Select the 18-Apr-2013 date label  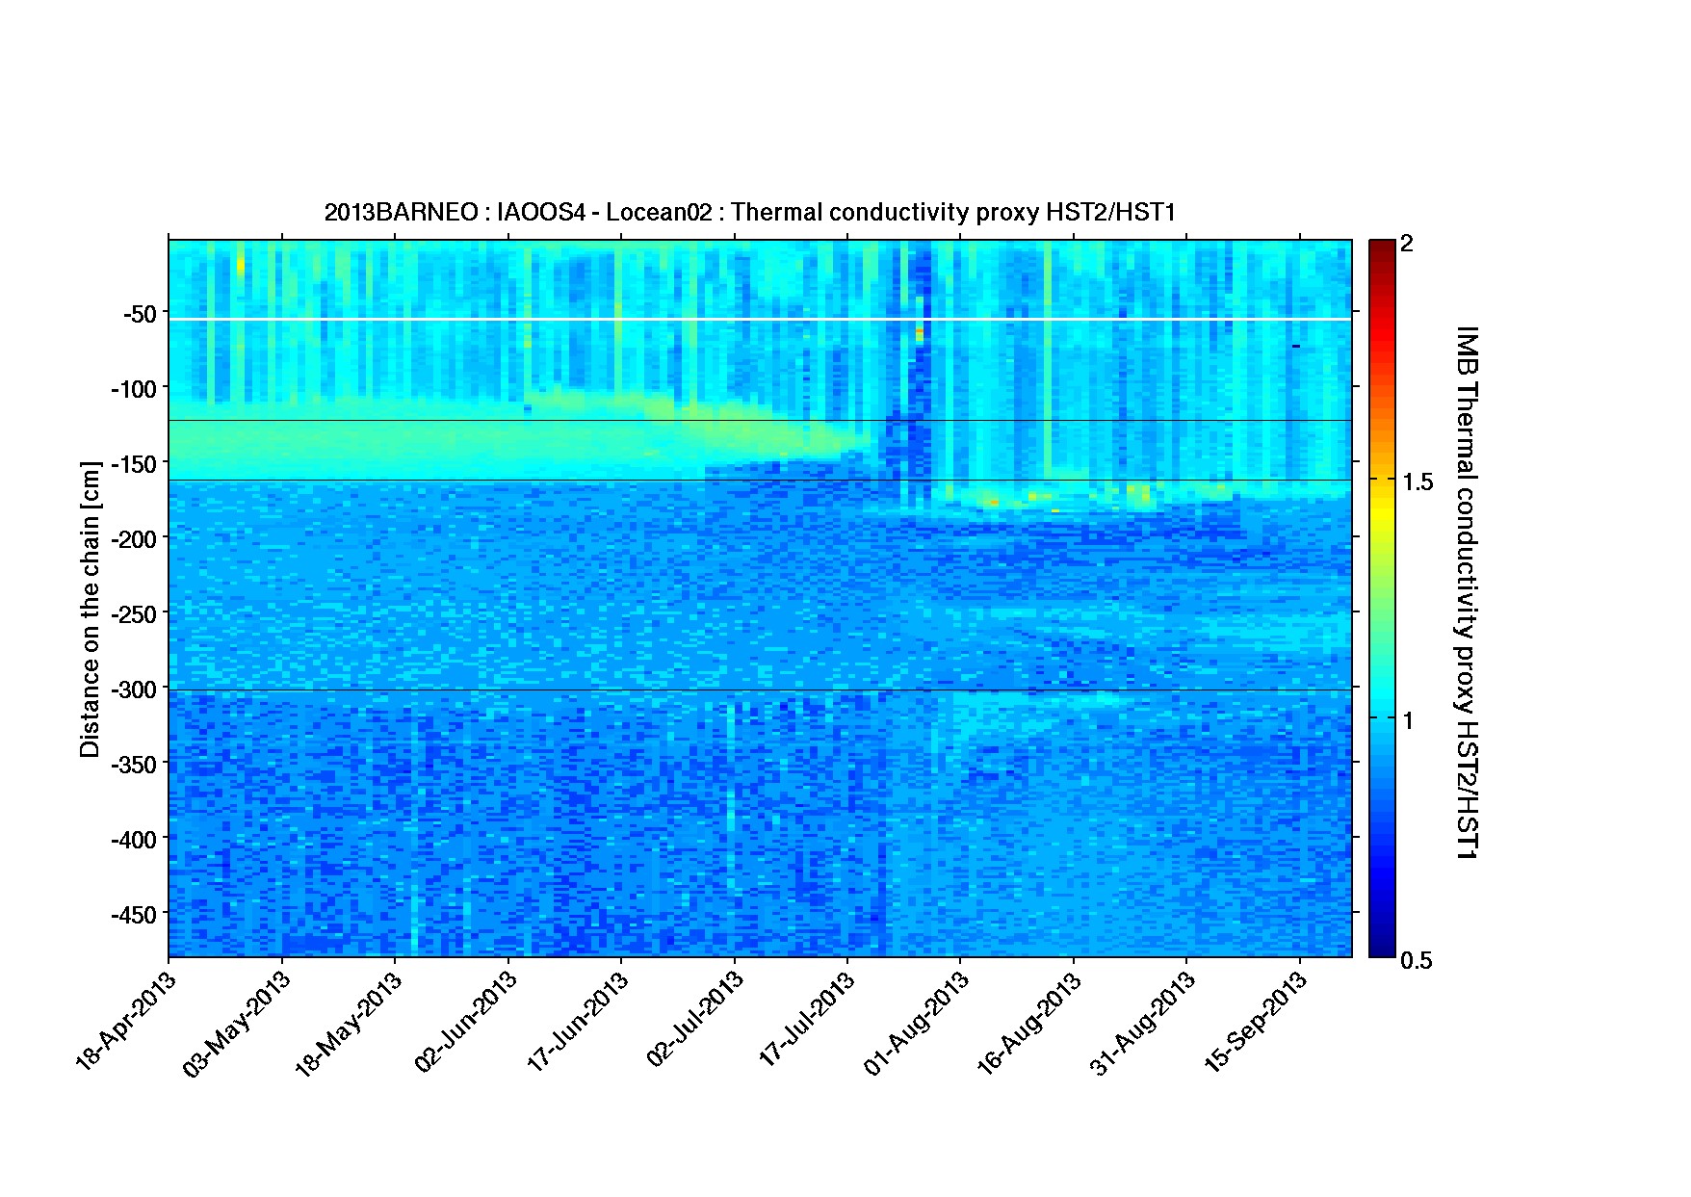pyautogui.click(x=127, y=1022)
